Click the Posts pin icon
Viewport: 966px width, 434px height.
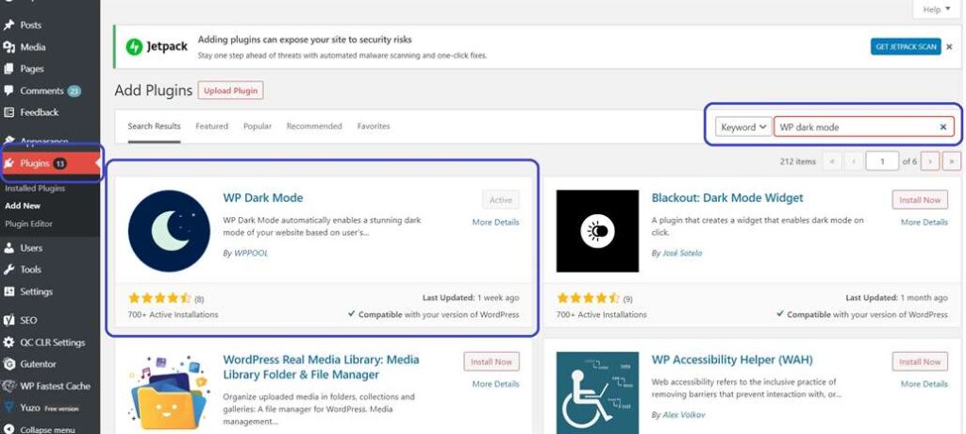(8, 25)
